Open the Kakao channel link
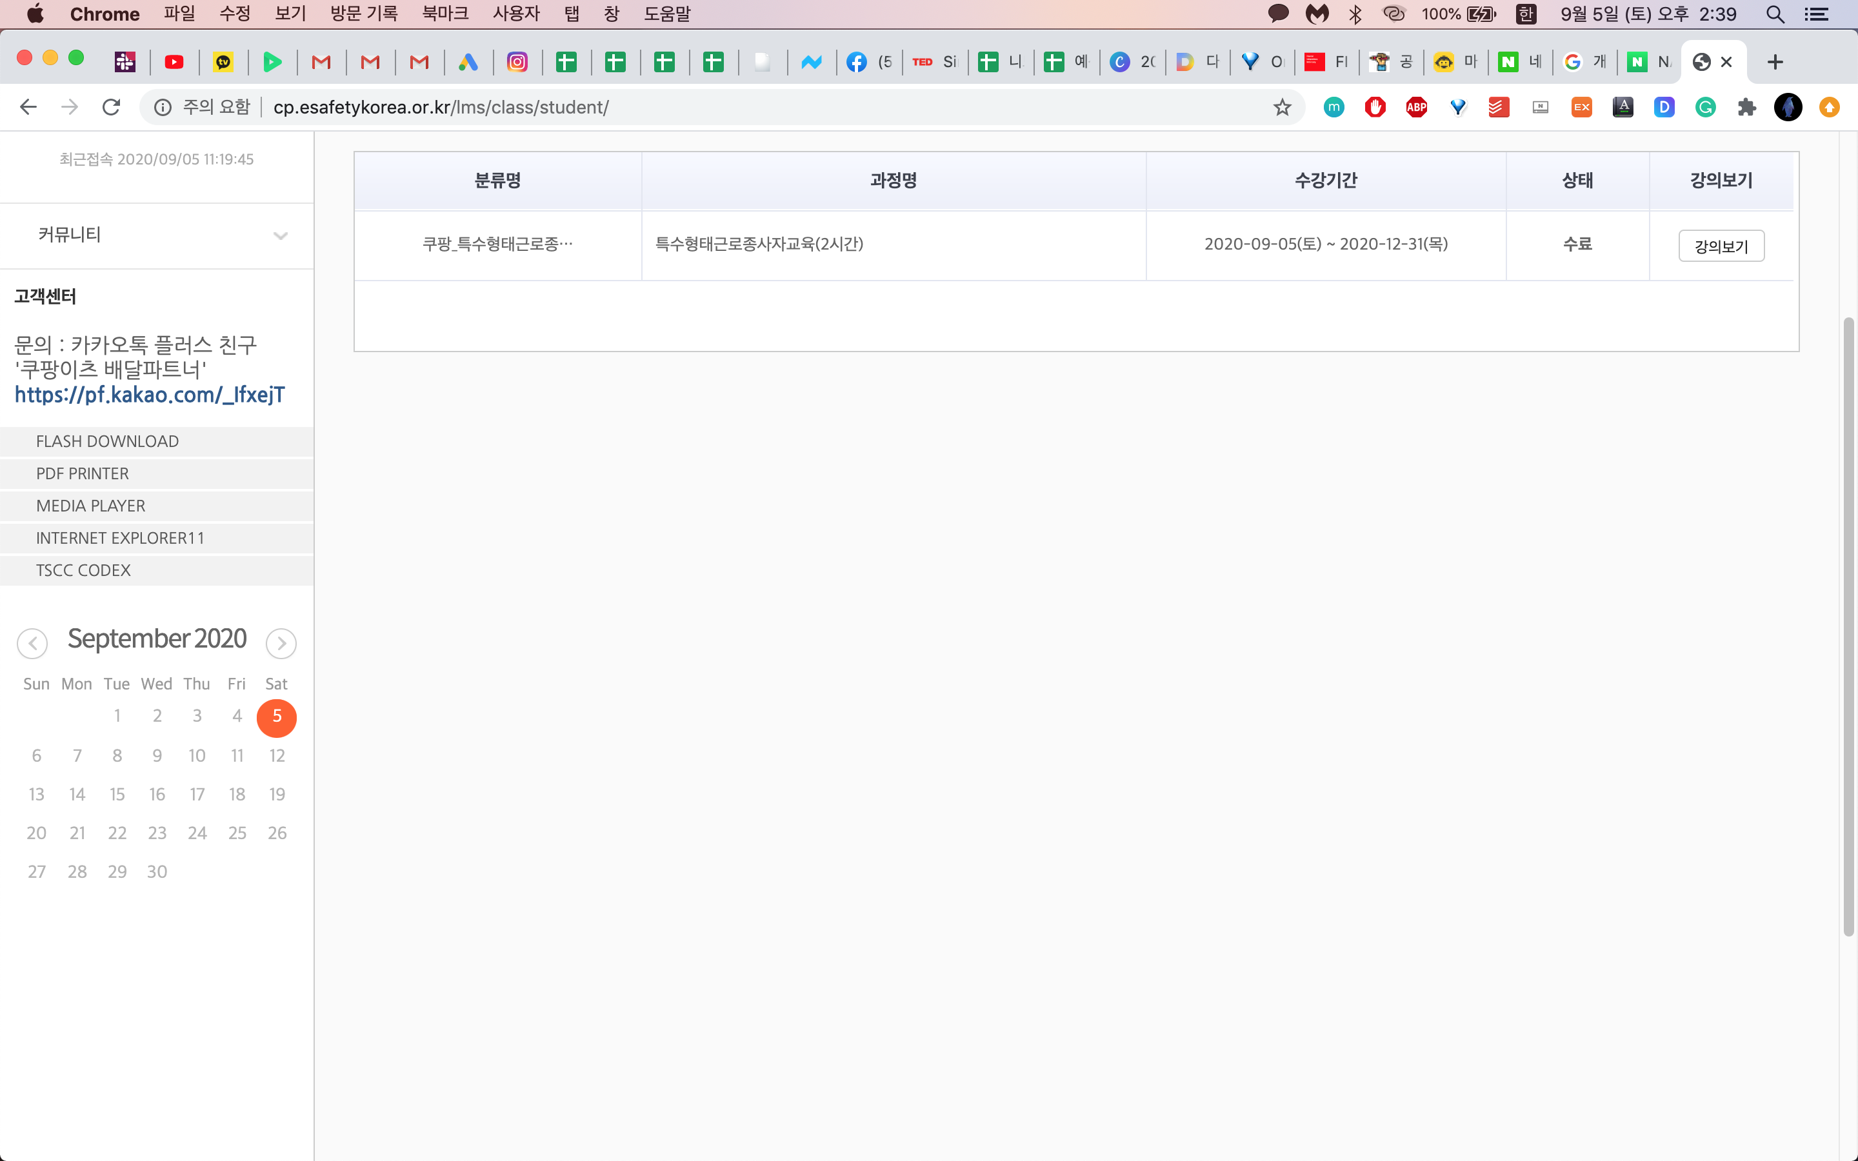 pyautogui.click(x=150, y=395)
